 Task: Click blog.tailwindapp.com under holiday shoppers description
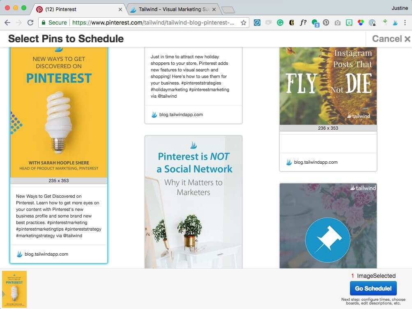pos(181,114)
